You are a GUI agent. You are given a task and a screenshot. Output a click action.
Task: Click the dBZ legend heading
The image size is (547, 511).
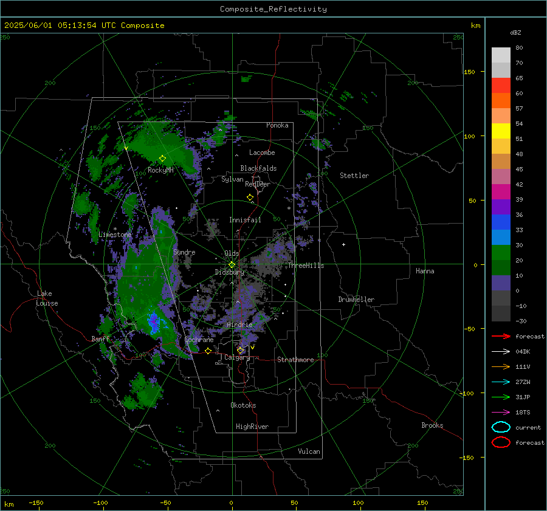tap(515, 32)
